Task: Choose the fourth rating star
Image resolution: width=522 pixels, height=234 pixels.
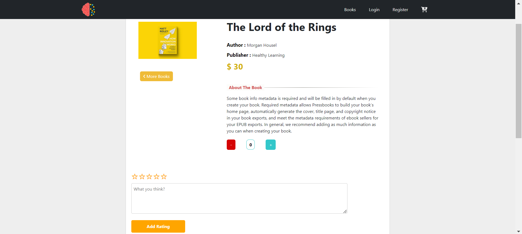Action: (x=157, y=177)
